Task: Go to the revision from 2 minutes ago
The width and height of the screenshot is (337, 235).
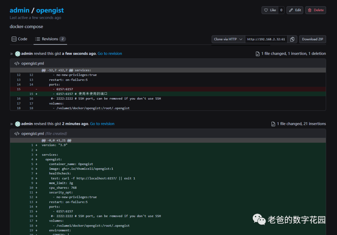Action: [102, 124]
